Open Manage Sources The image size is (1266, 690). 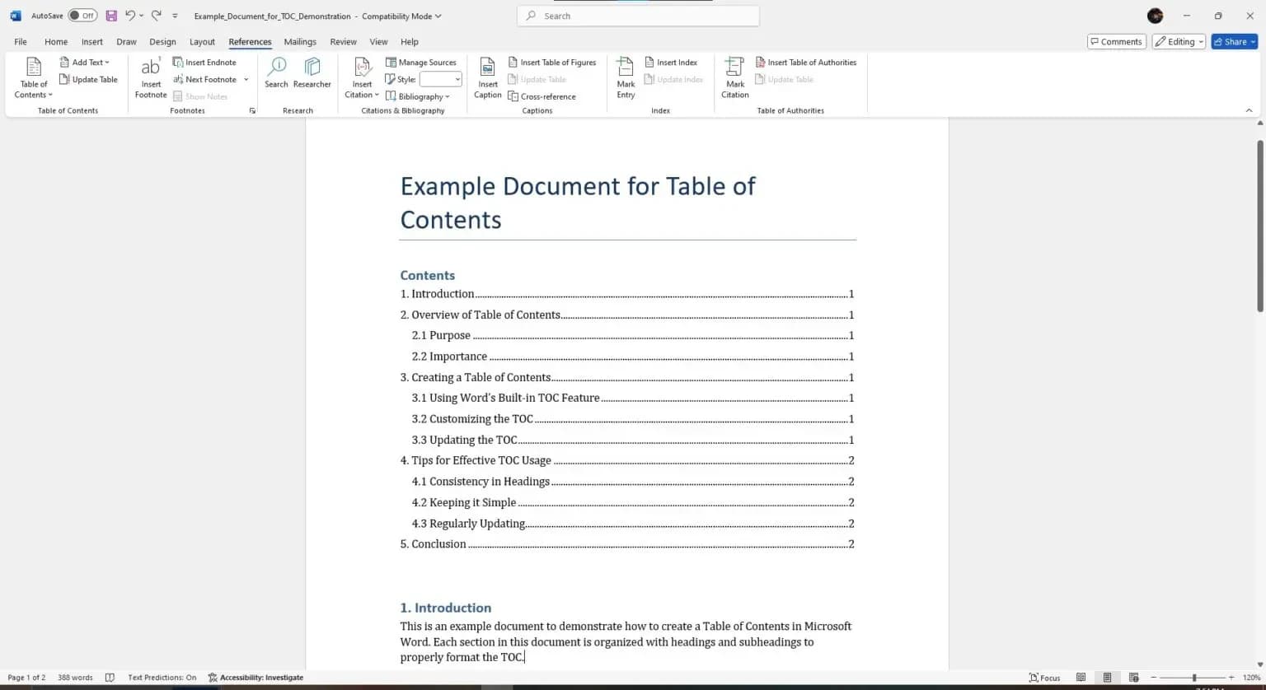pyautogui.click(x=421, y=63)
